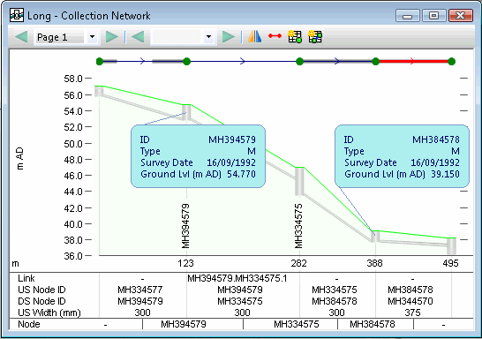
Task: Click the red double-ended link icon
Action: pyautogui.click(x=275, y=36)
